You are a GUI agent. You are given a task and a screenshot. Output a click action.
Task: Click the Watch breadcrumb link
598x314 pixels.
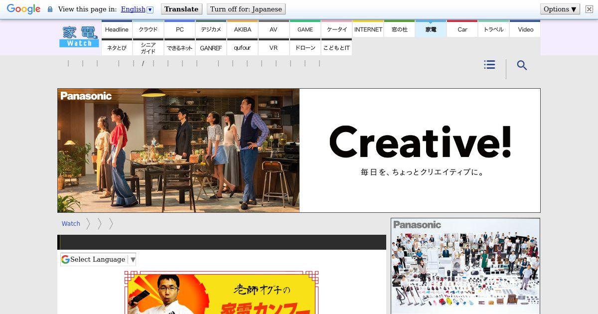71,224
